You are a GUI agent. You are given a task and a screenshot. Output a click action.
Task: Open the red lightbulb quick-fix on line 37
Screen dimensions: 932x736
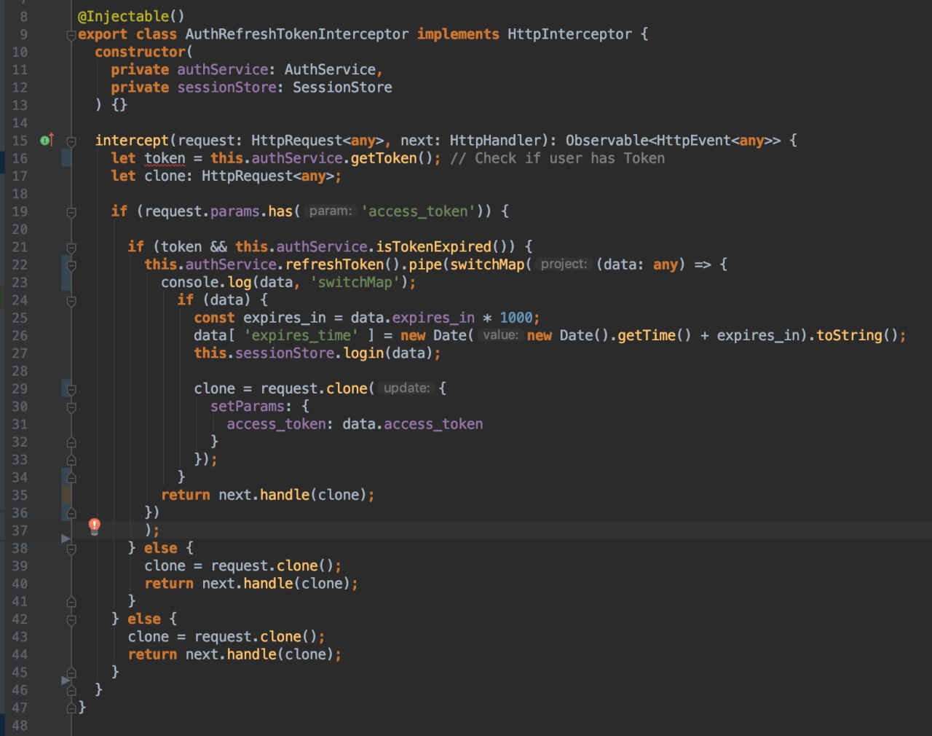(95, 526)
